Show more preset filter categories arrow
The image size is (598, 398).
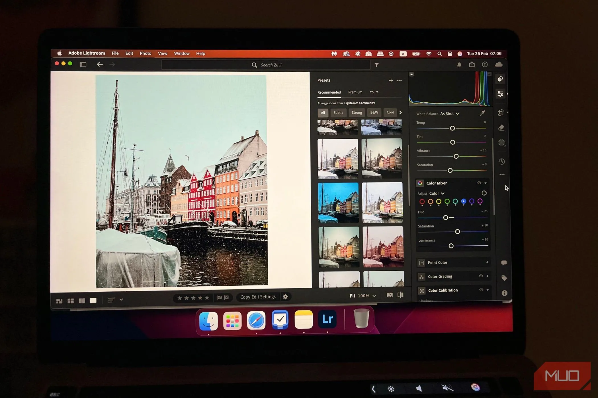(x=400, y=112)
